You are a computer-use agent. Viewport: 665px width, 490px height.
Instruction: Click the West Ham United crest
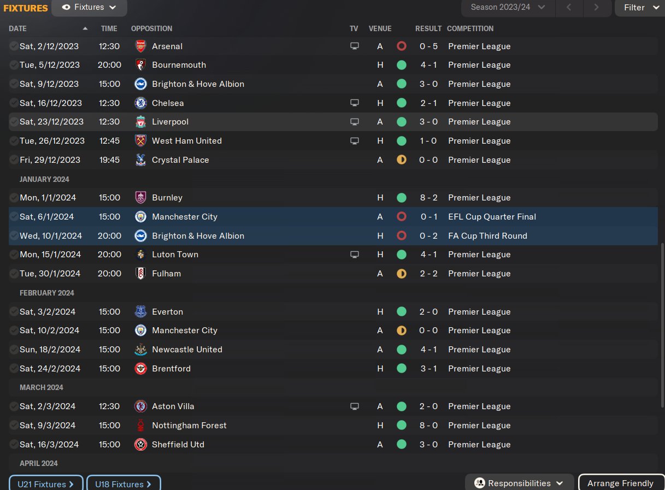[140, 141]
